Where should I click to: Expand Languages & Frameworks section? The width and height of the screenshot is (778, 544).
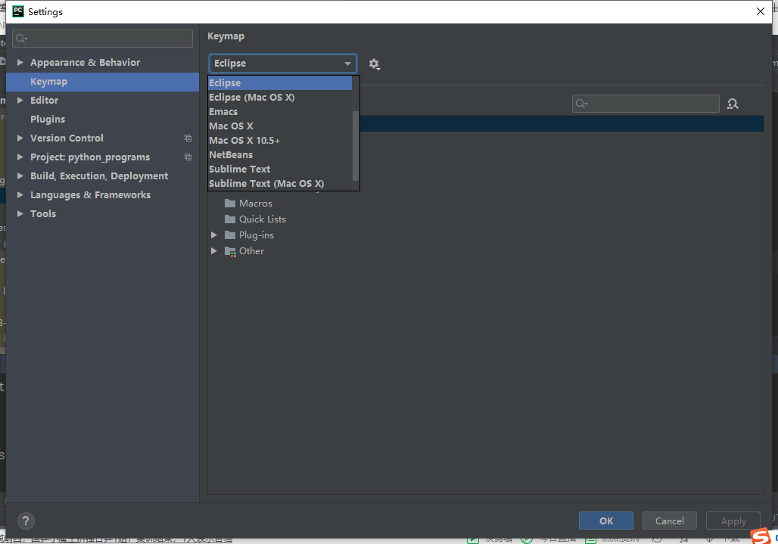20,194
